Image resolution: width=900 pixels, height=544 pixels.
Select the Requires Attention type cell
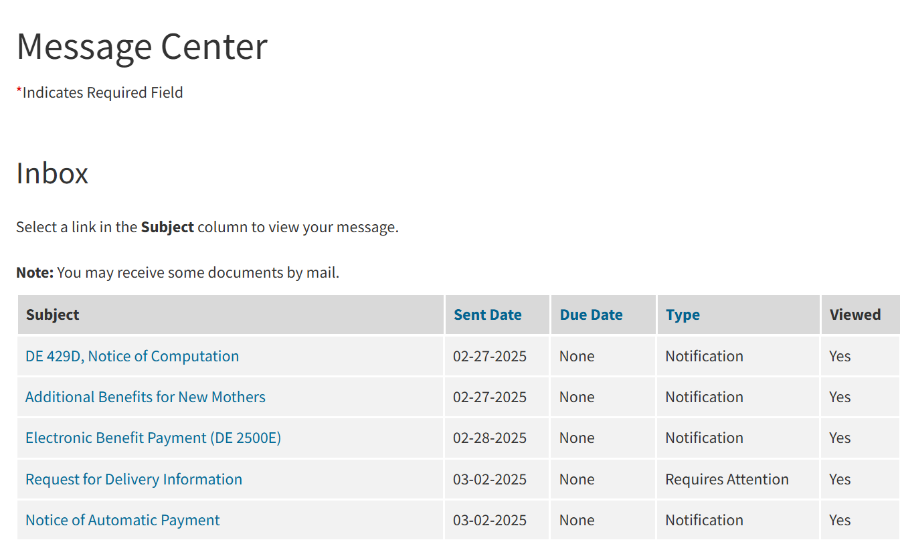727,479
